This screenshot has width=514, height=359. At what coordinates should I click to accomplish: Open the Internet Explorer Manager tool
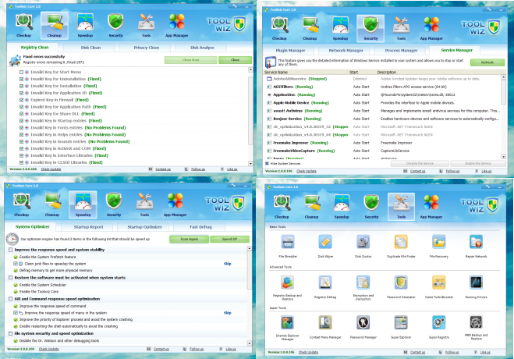288,323
